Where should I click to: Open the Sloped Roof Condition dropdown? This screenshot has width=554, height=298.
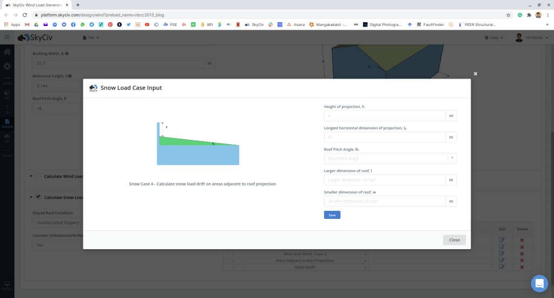click(57, 223)
